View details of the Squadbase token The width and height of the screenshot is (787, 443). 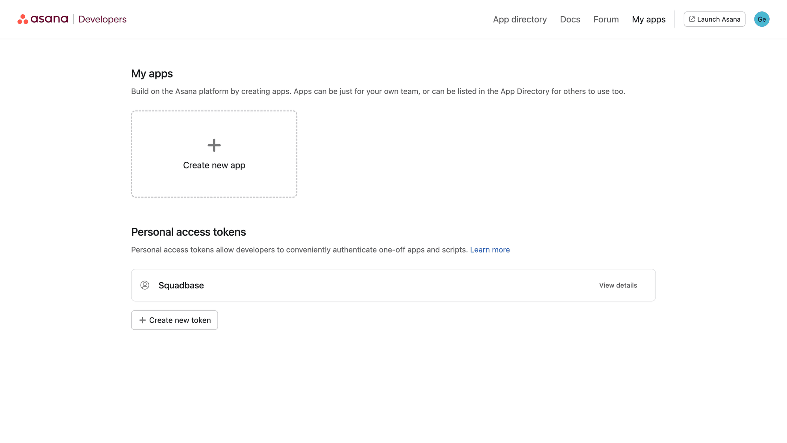617,285
